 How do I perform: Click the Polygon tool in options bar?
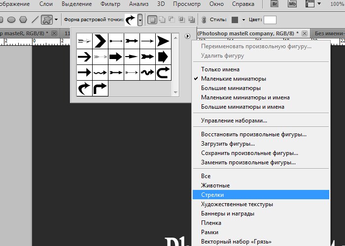pyautogui.click(x=23, y=20)
